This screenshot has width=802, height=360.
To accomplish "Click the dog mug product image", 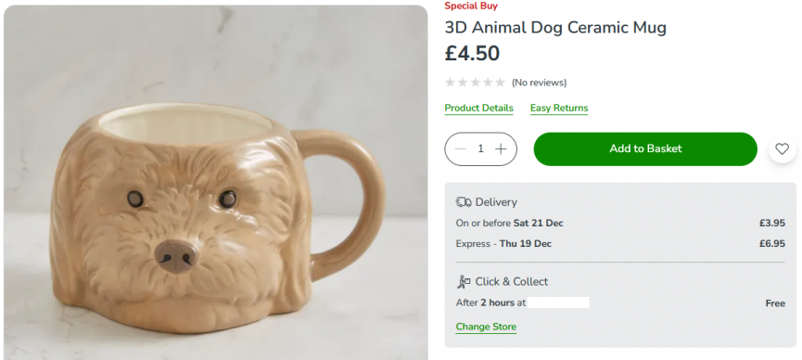I will 215,183.
